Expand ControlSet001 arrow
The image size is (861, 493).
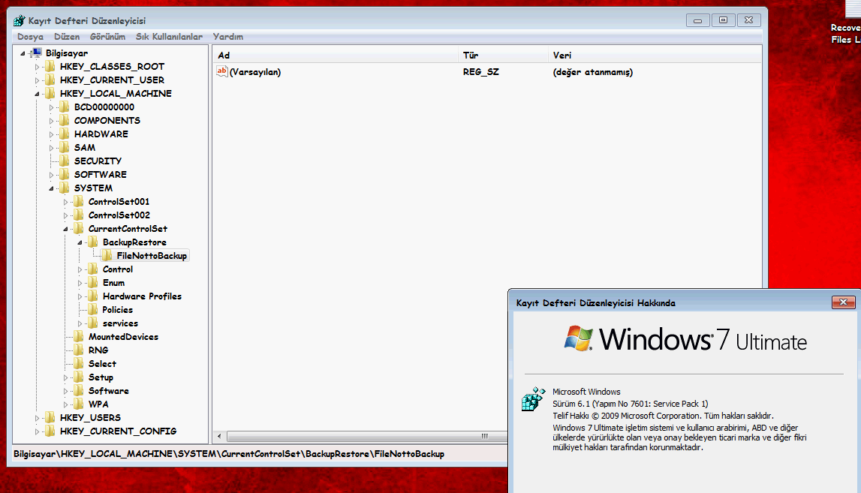tap(66, 202)
